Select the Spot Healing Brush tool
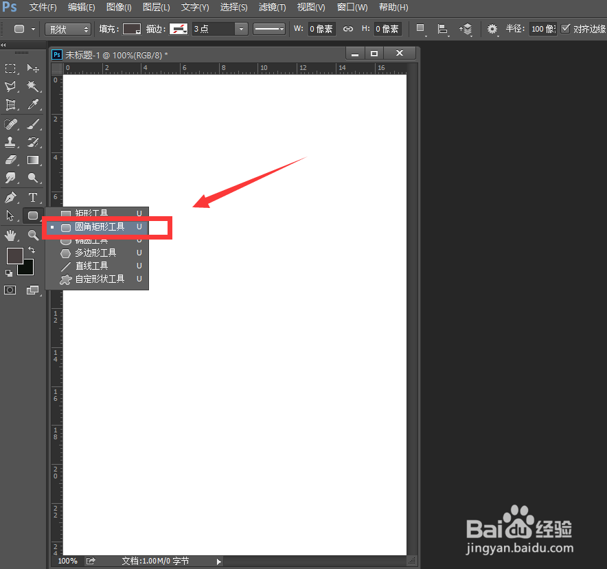The height and width of the screenshot is (569, 607). (x=10, y=124)
